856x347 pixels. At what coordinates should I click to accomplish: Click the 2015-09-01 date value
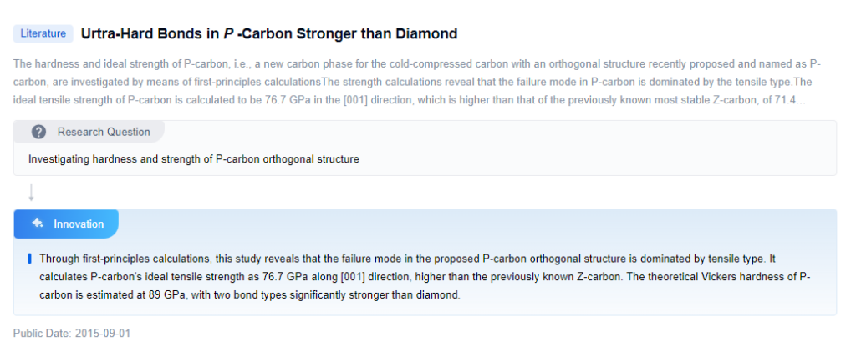[x=103, y=333]
